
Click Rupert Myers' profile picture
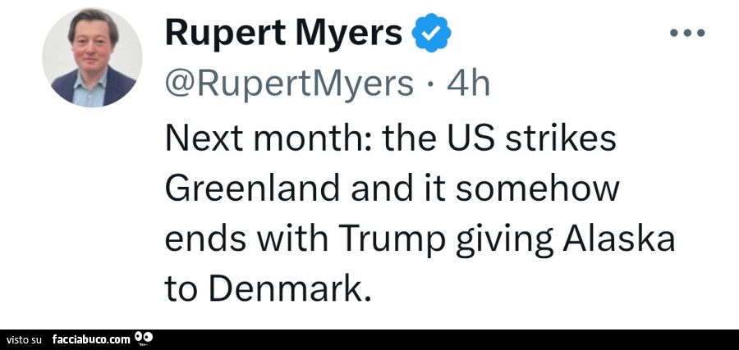tap(92, 57)
